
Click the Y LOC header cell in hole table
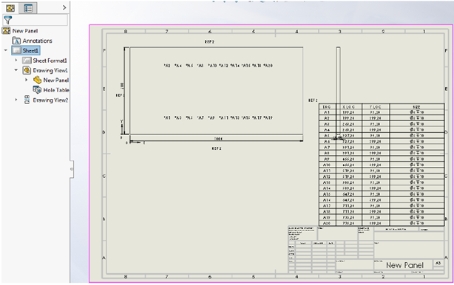[x=376, y=106]
